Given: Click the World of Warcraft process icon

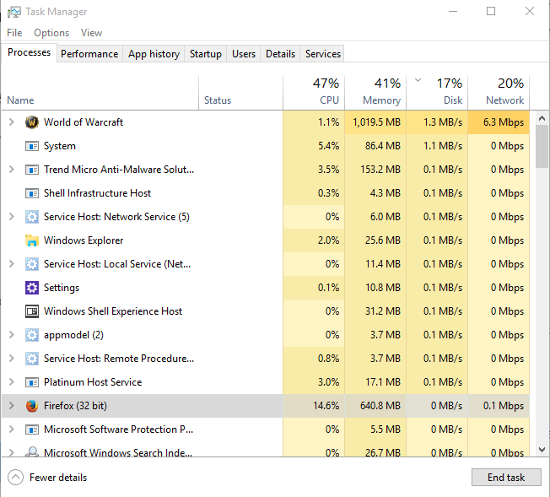Looking at the screenshot, I should (32, 122).
